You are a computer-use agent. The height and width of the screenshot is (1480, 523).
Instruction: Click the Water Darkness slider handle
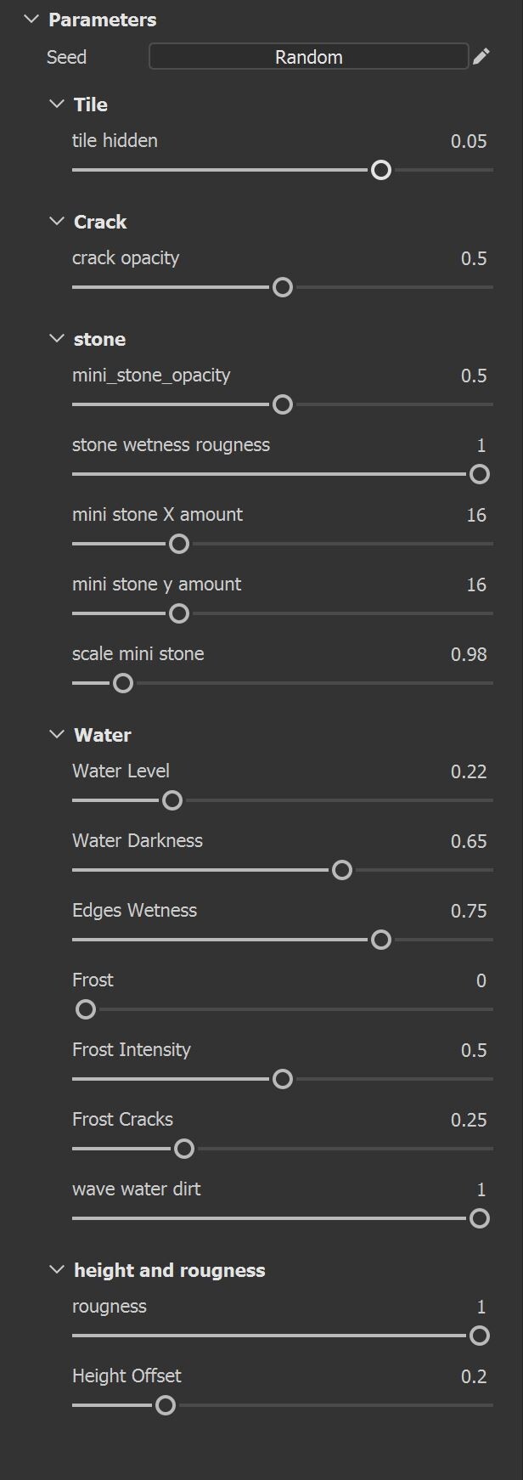[x=342, y=870]
